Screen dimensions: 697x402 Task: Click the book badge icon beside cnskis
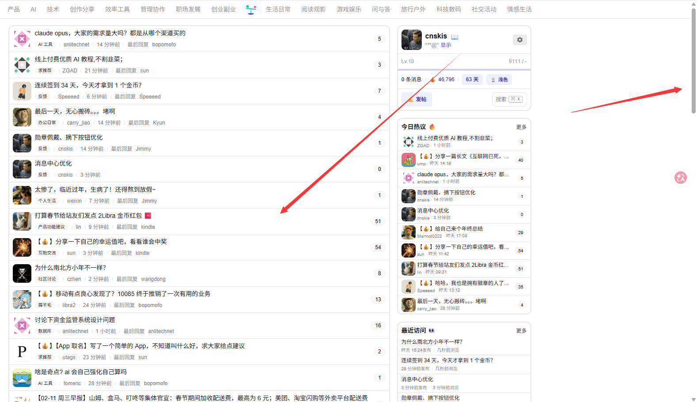455,37
